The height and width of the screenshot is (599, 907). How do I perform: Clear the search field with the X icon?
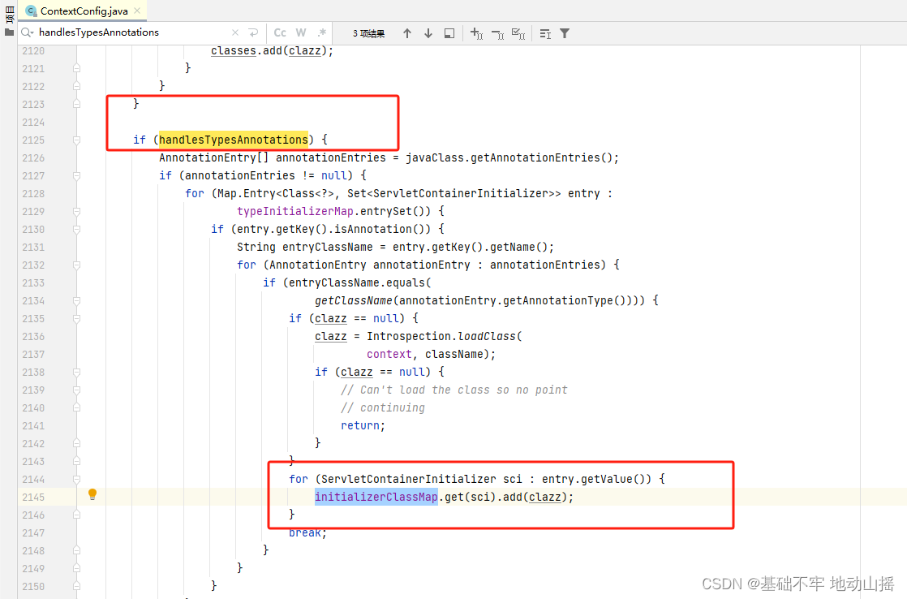[234, 32]
